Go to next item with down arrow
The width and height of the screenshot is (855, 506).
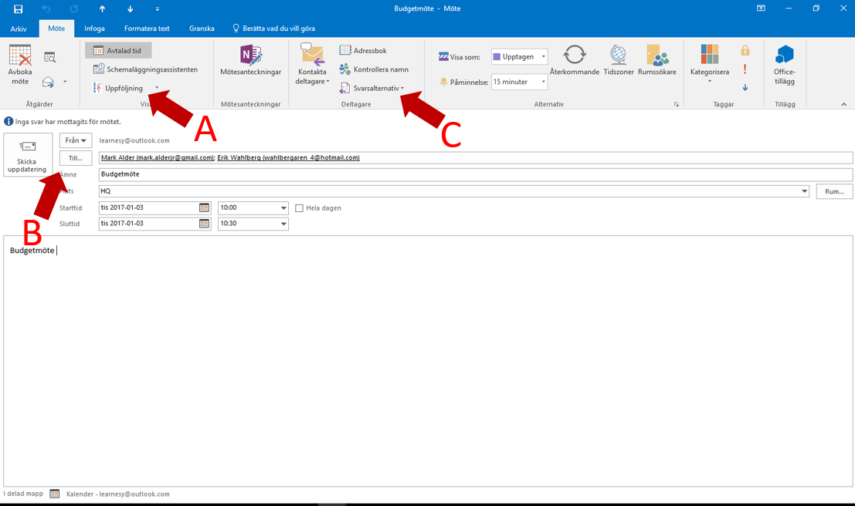coord(130,8)
